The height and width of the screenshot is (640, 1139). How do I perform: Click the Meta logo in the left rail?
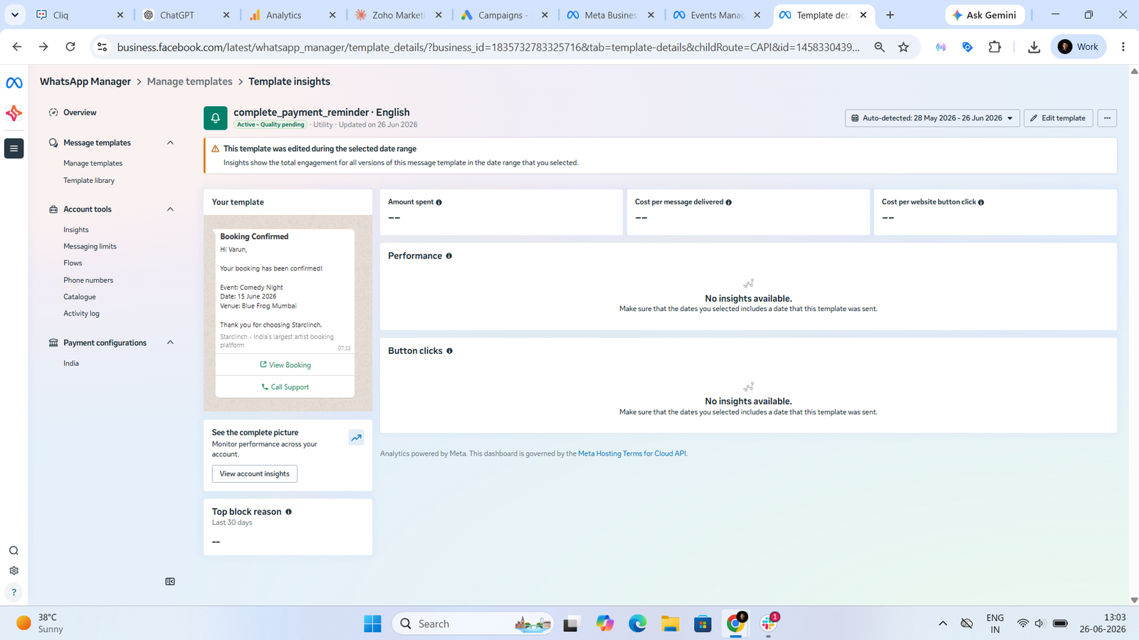(x=14, y=83)
